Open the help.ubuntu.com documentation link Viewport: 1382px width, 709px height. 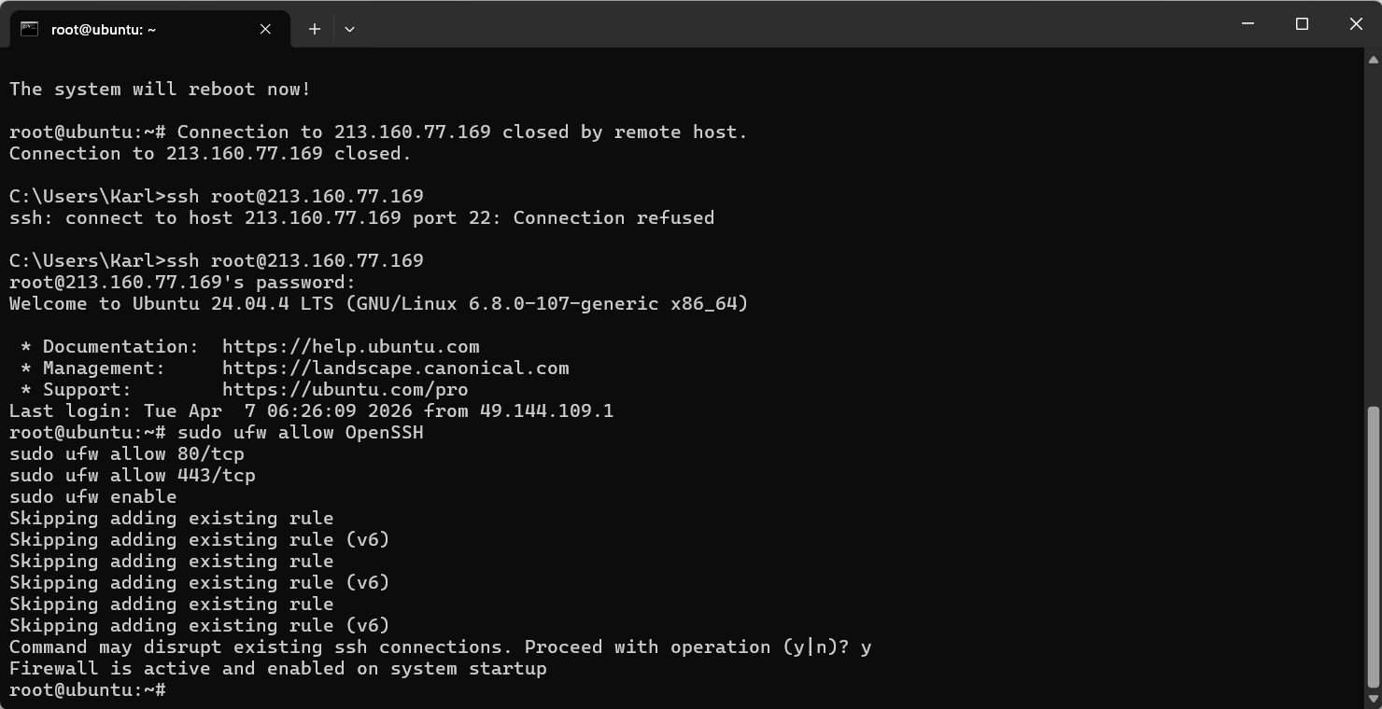pyautogui.click(x=350, y=347)
